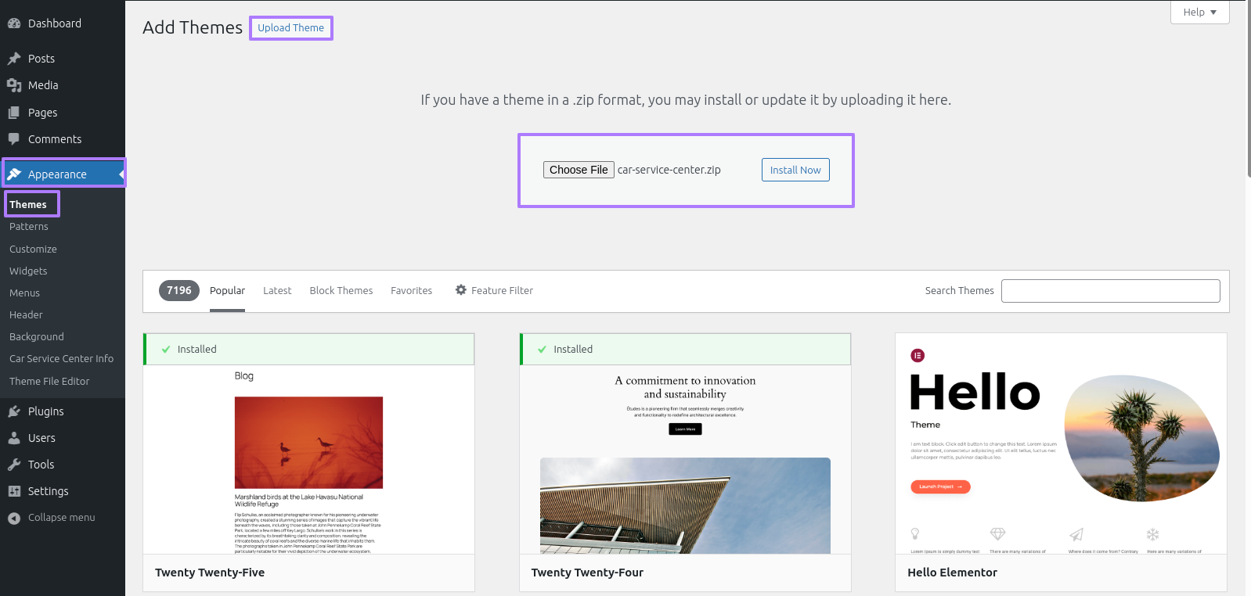Select Patterns submenu item
The height and width of the screenshot is (596, 1251).
point(29,227)
